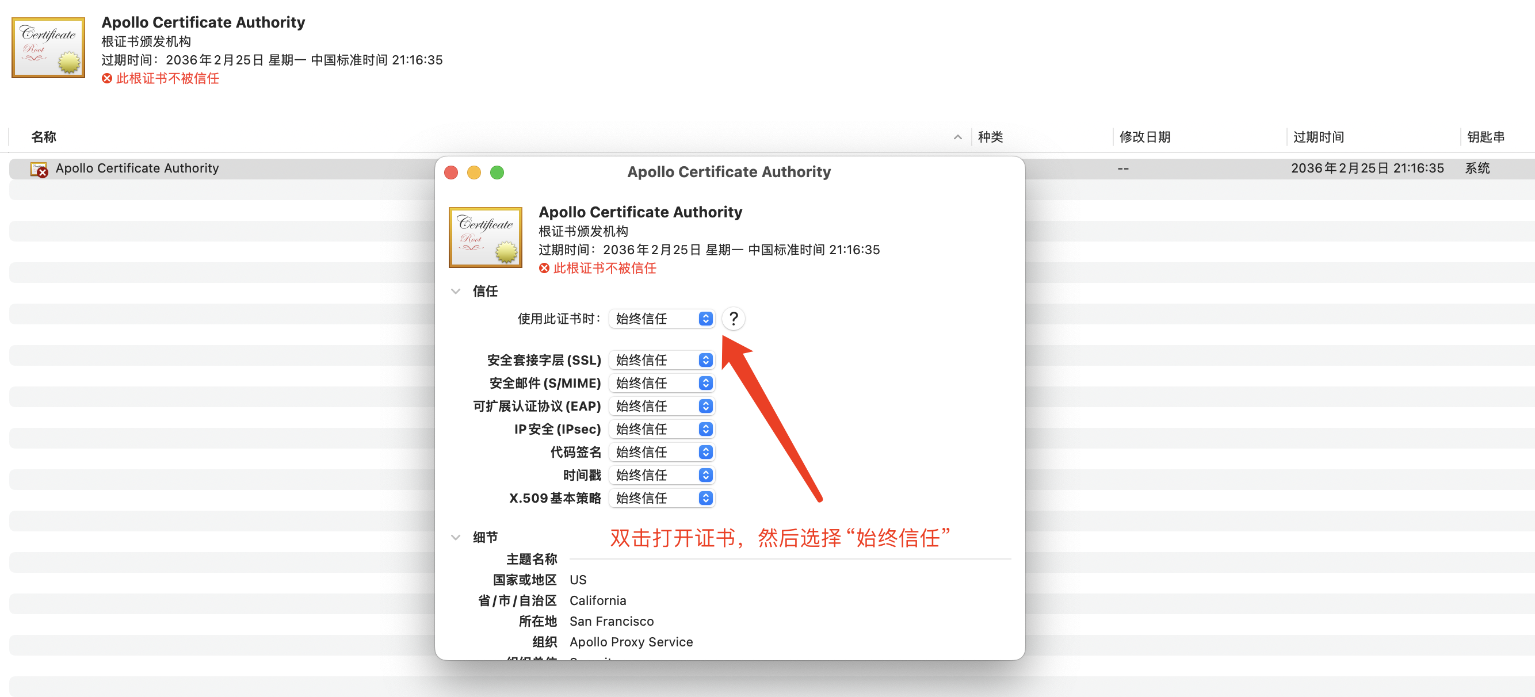Click the help question mark button
Viewport: 1535px width, 697px height.
[x=733, y=319]
